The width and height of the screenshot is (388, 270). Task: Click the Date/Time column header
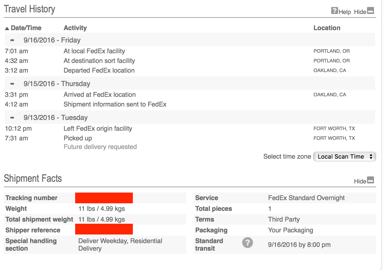tap(26, 28)
